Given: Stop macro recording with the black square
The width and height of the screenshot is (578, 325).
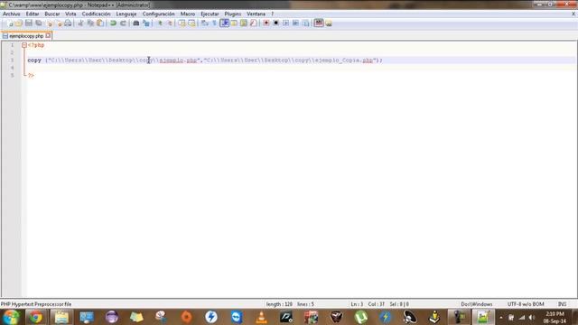Looking at the screenshot, I should [x=275, y=23].
